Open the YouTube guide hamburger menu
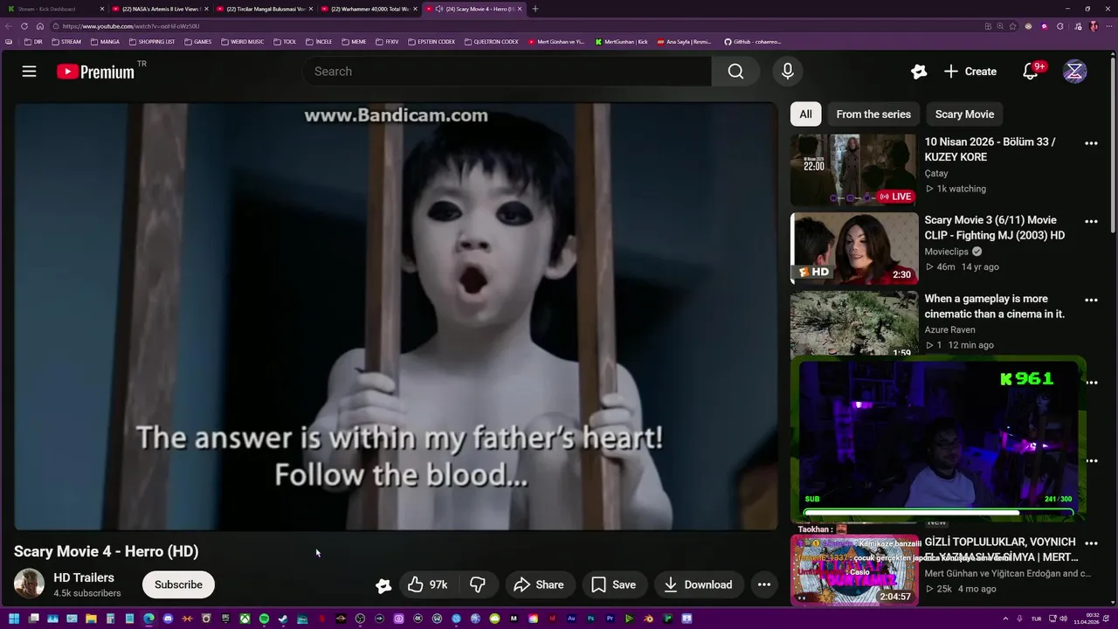The width and height of the screenshot is (1118, 629). coord(29,72)
